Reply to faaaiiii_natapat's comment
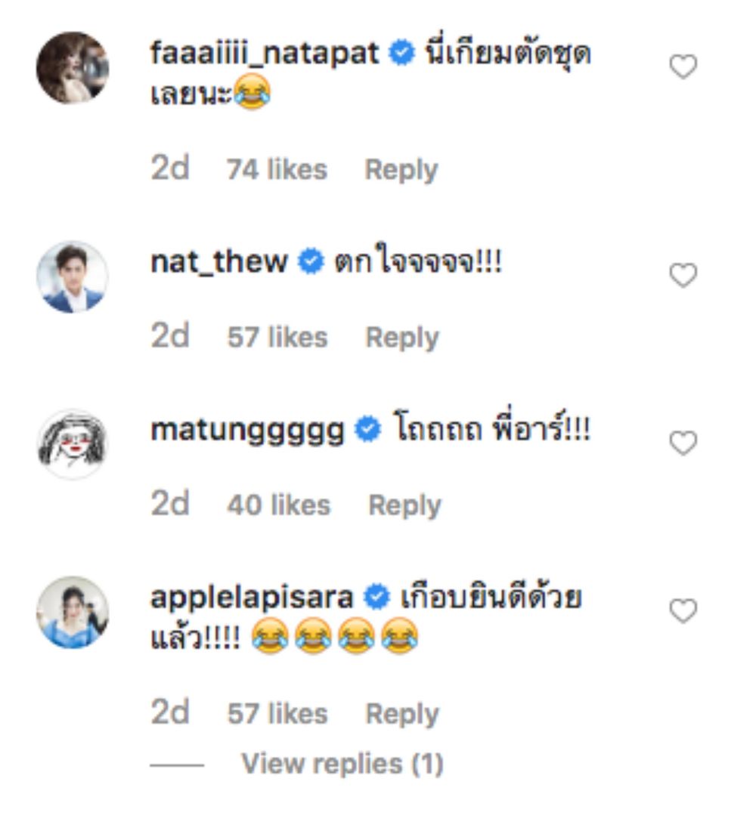This screenshot has height=837, width=756. tap(401, 170)
